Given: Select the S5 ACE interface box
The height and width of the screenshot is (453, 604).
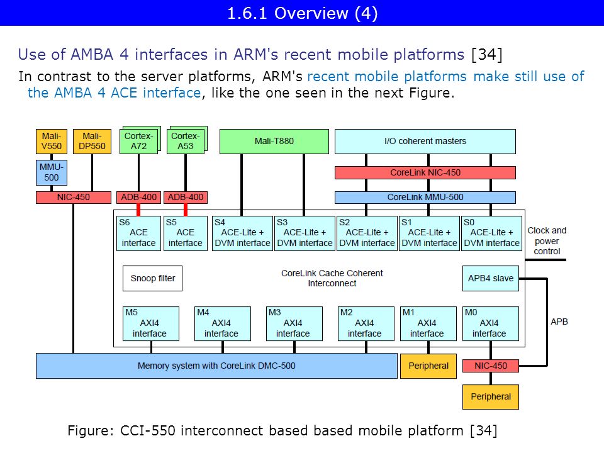Looking at the screenshot, I should tap(185, 233).
